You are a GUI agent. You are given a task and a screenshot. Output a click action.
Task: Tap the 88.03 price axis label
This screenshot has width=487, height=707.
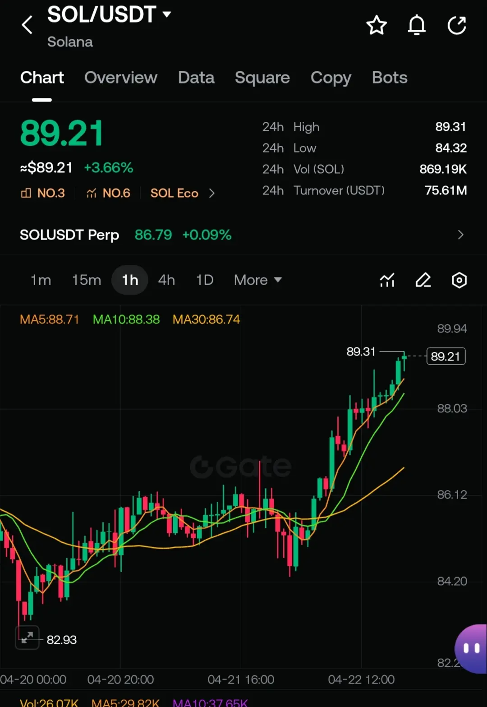[x=452, y=409]
